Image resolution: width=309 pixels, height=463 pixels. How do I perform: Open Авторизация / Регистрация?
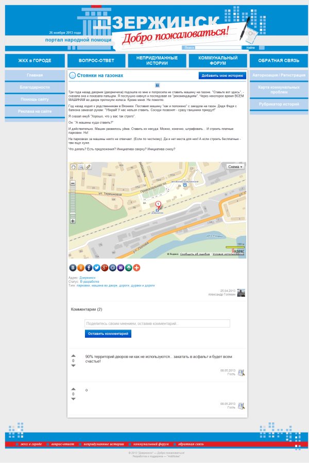click(x=279, y=75)
